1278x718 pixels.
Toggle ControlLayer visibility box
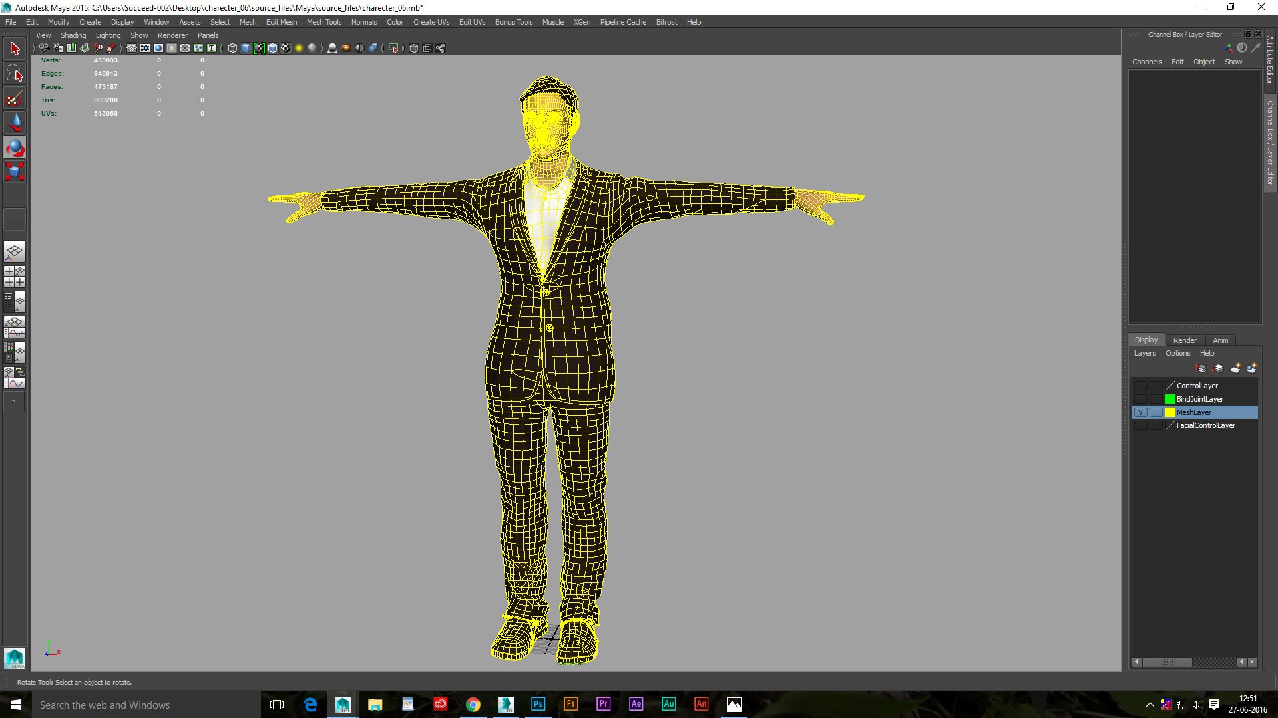tap(1140, 386)
